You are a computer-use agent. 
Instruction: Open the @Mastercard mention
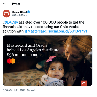coord(35,31)
